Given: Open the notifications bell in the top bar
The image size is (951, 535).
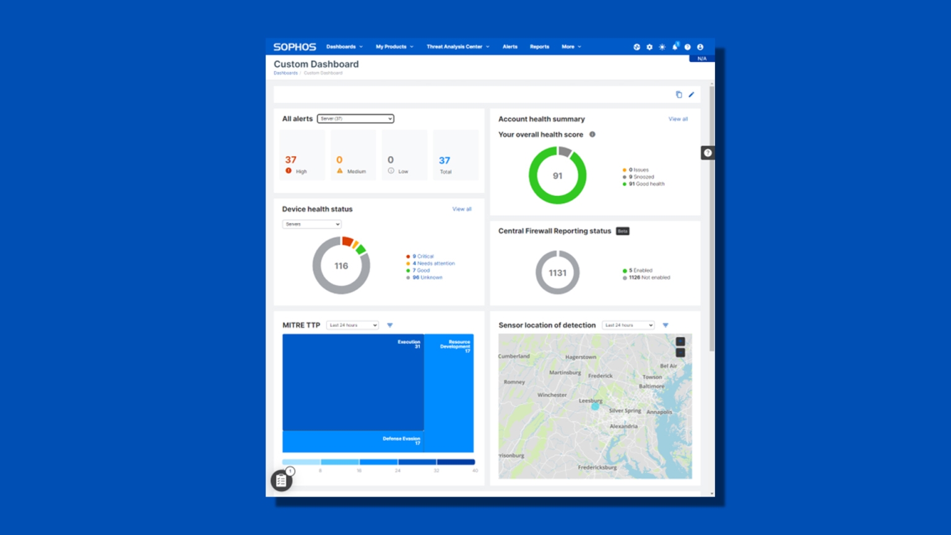Looking at the screenshot, I should click(675, 46).
